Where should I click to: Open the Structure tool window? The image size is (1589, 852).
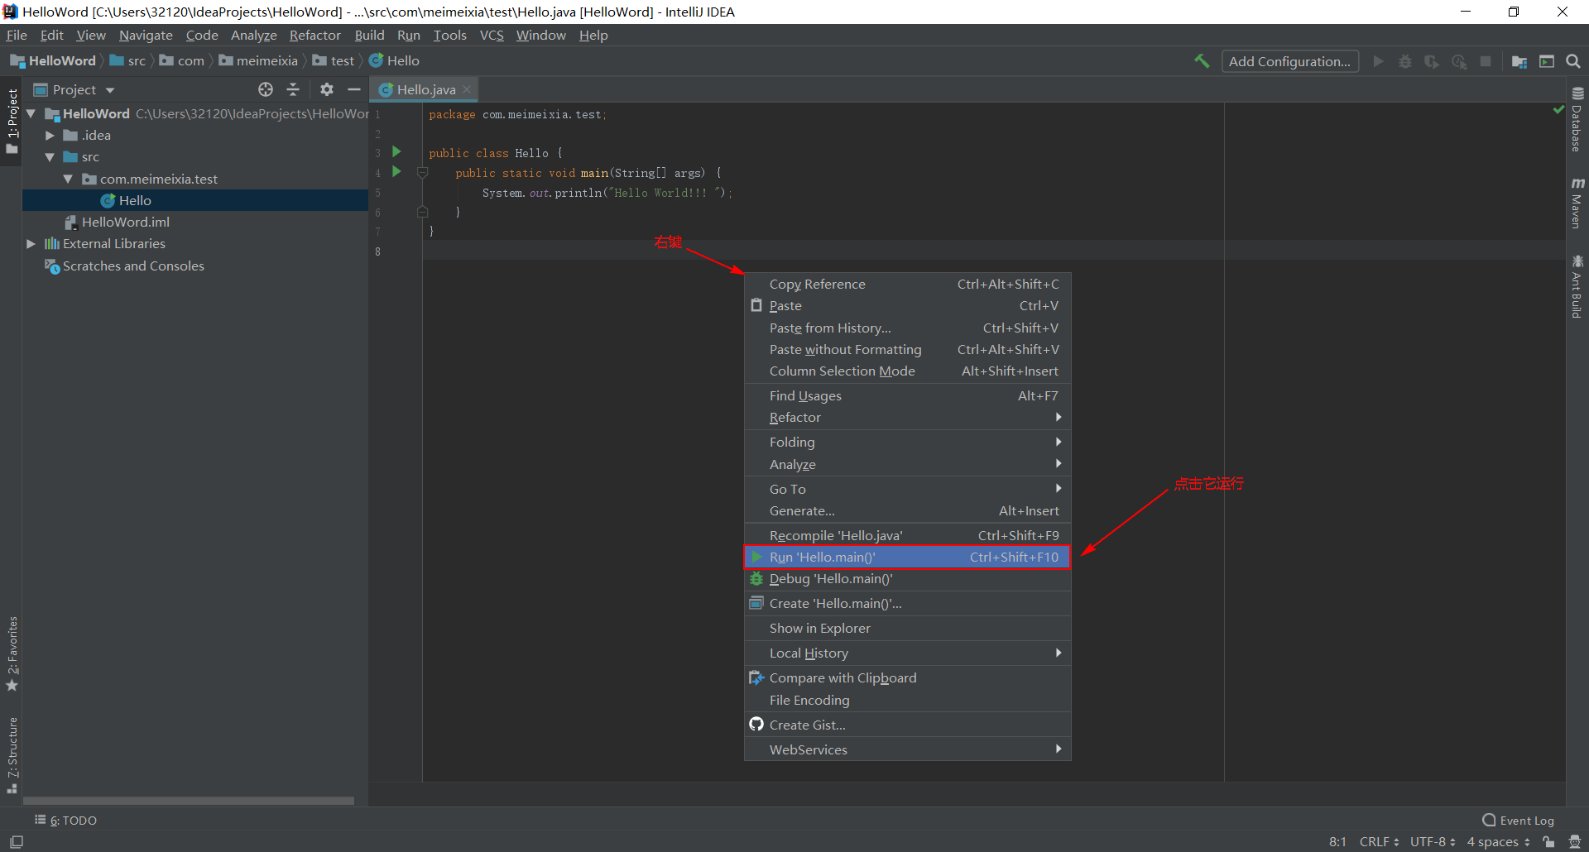(x=12, y=755)
